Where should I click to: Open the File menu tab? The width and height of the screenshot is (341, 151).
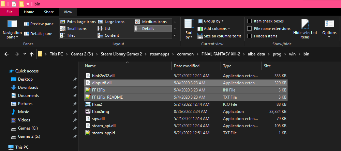[x=10, y=12]
